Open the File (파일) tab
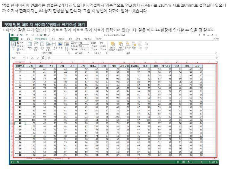The image size is (228, 169). pyautogui.click(x=14, y=39)
